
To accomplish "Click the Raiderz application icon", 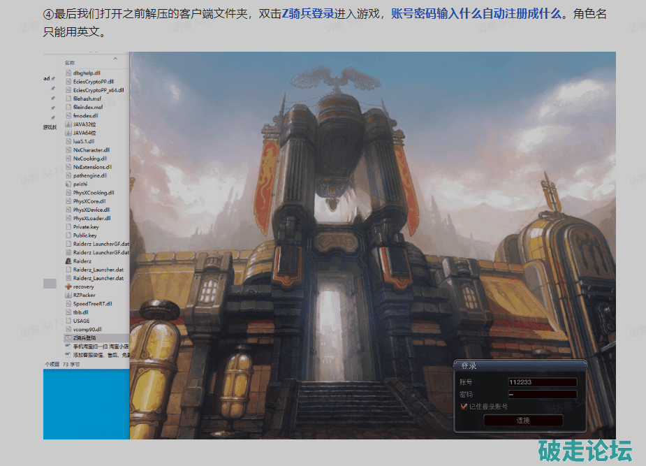I will pyautogui.click(x=68, y=261).
